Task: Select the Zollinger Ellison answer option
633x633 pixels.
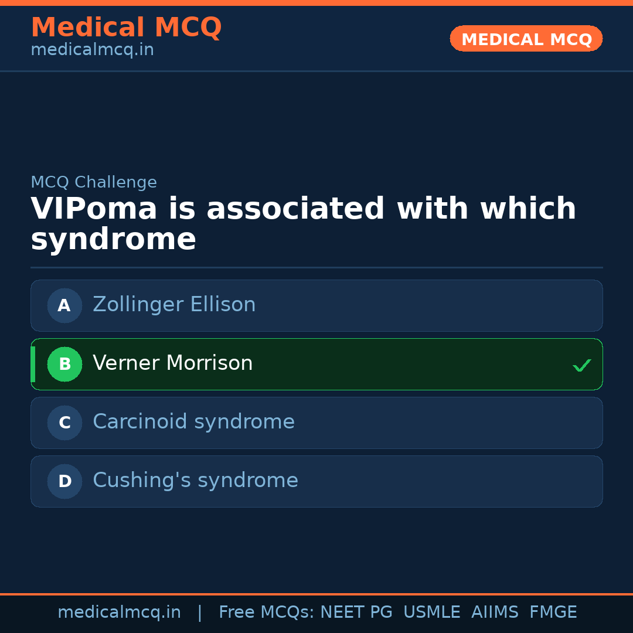Action: tap(316, 305)
